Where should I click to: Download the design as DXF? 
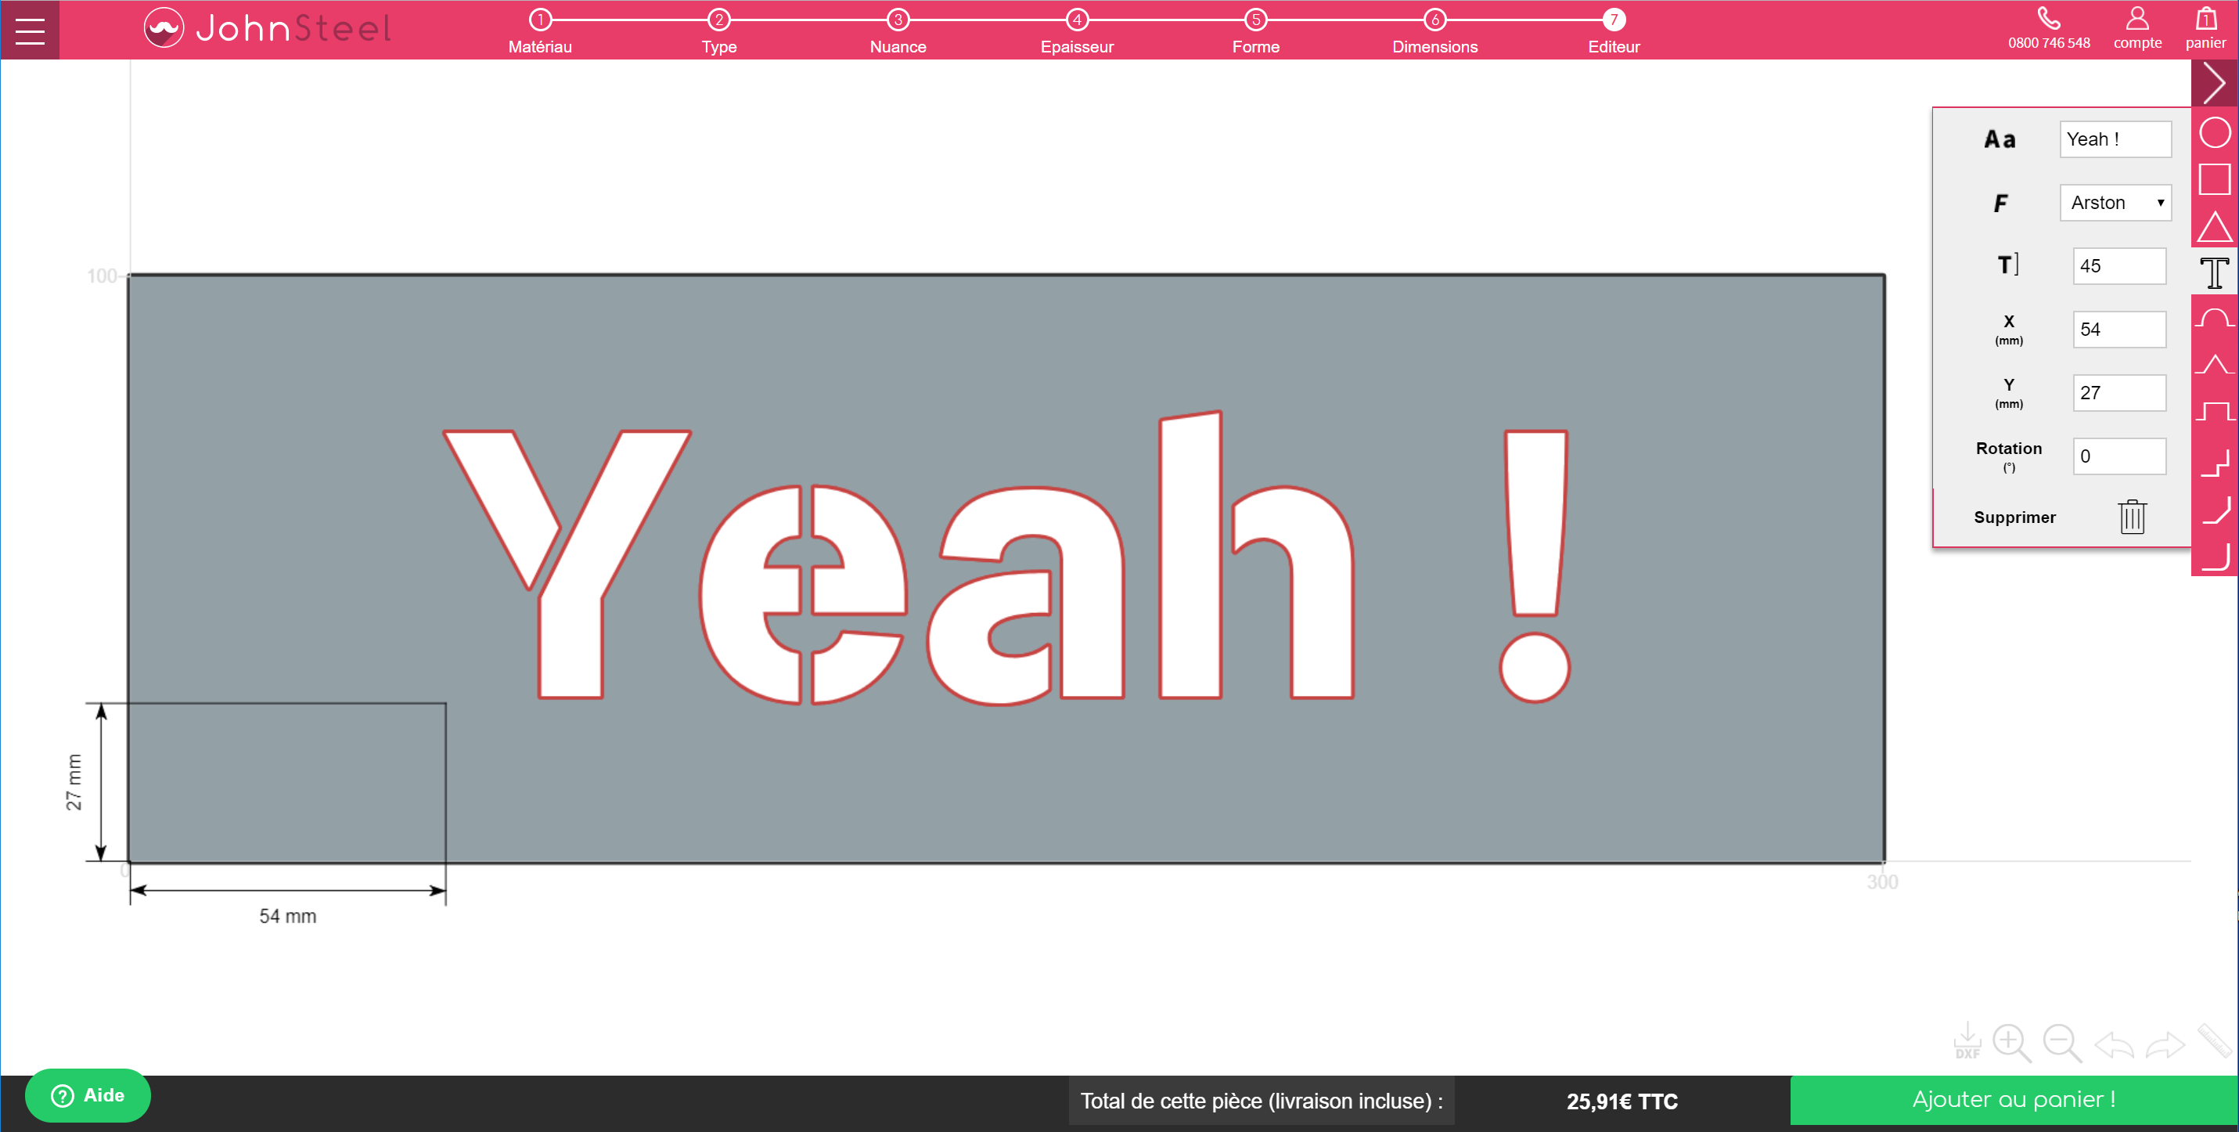[x=1966, y=1040]
